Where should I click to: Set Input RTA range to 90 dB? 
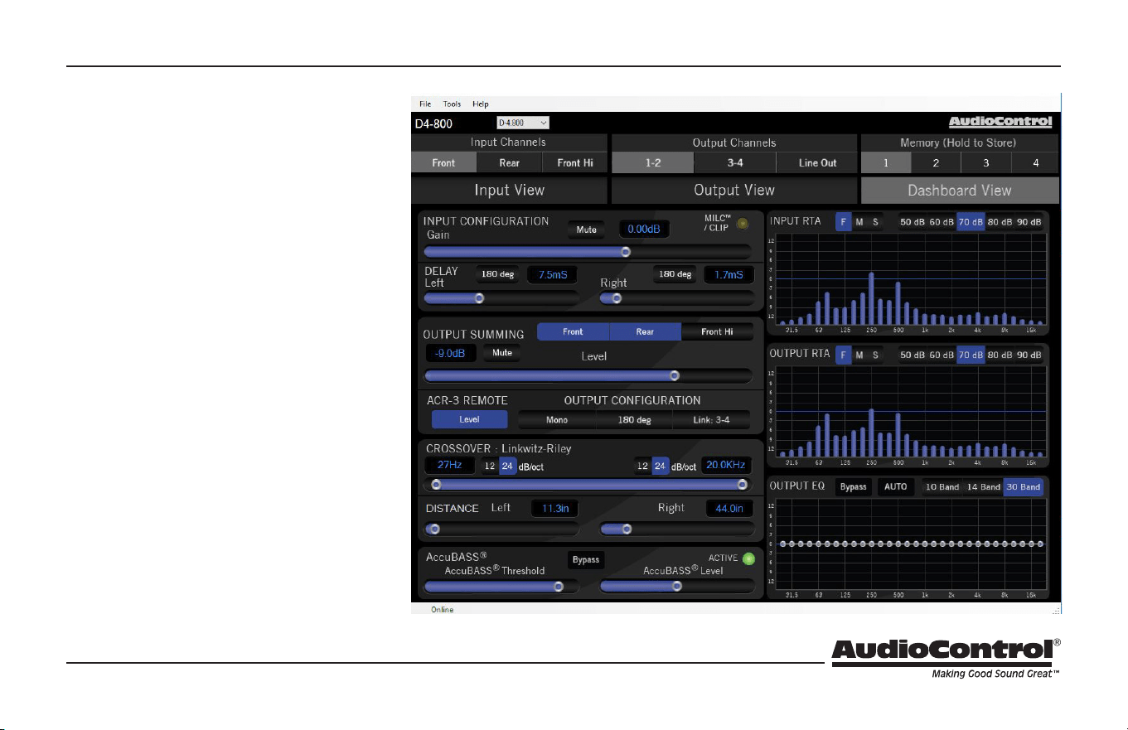pyautogui.click(x=1029, y=222)
